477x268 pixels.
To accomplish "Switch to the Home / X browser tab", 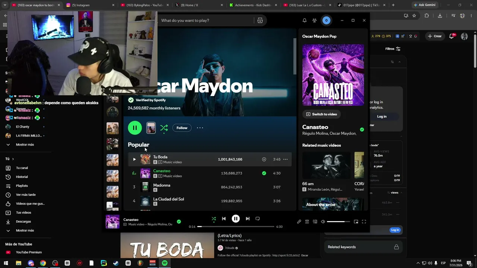I will pos(200,5).
